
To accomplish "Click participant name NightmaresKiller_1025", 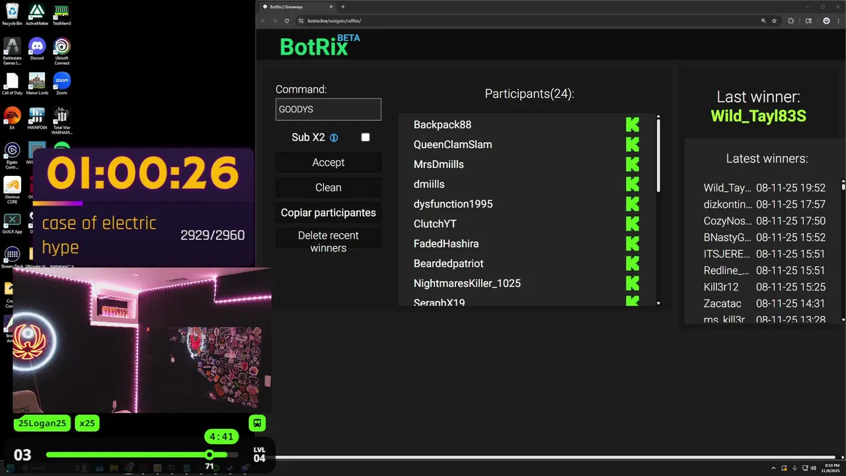I will point(467,283).
